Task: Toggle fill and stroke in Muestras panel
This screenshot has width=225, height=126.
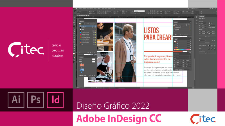Action: [x=80, y=24]
